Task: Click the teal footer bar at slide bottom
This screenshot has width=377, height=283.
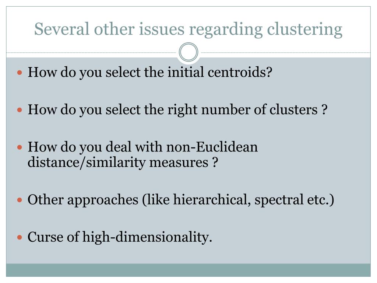Action: tap(188, 270)
